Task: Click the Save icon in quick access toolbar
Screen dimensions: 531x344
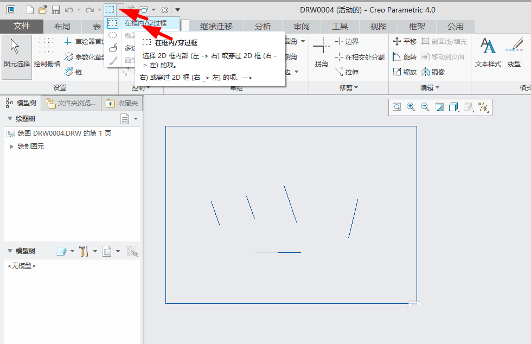Action: 56,10
